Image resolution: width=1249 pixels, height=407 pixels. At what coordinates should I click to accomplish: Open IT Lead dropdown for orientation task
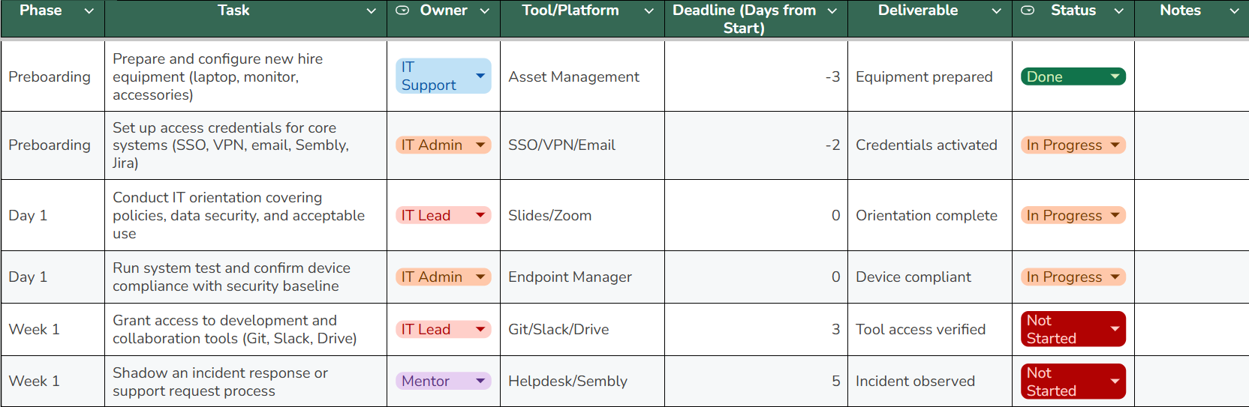(x=480, y=215)
